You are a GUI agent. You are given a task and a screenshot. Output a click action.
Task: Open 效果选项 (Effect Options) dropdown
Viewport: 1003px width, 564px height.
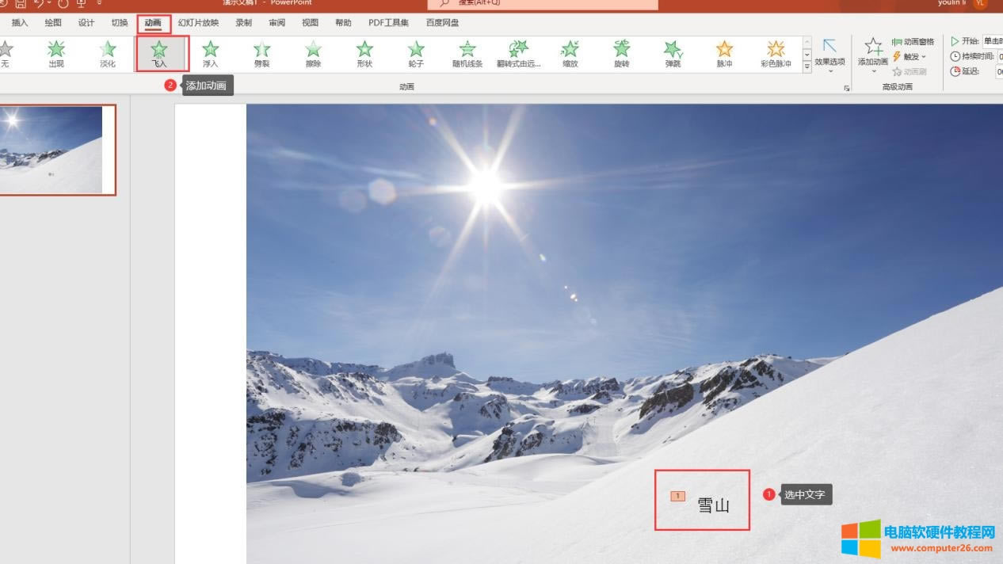[x=829, y=55]
